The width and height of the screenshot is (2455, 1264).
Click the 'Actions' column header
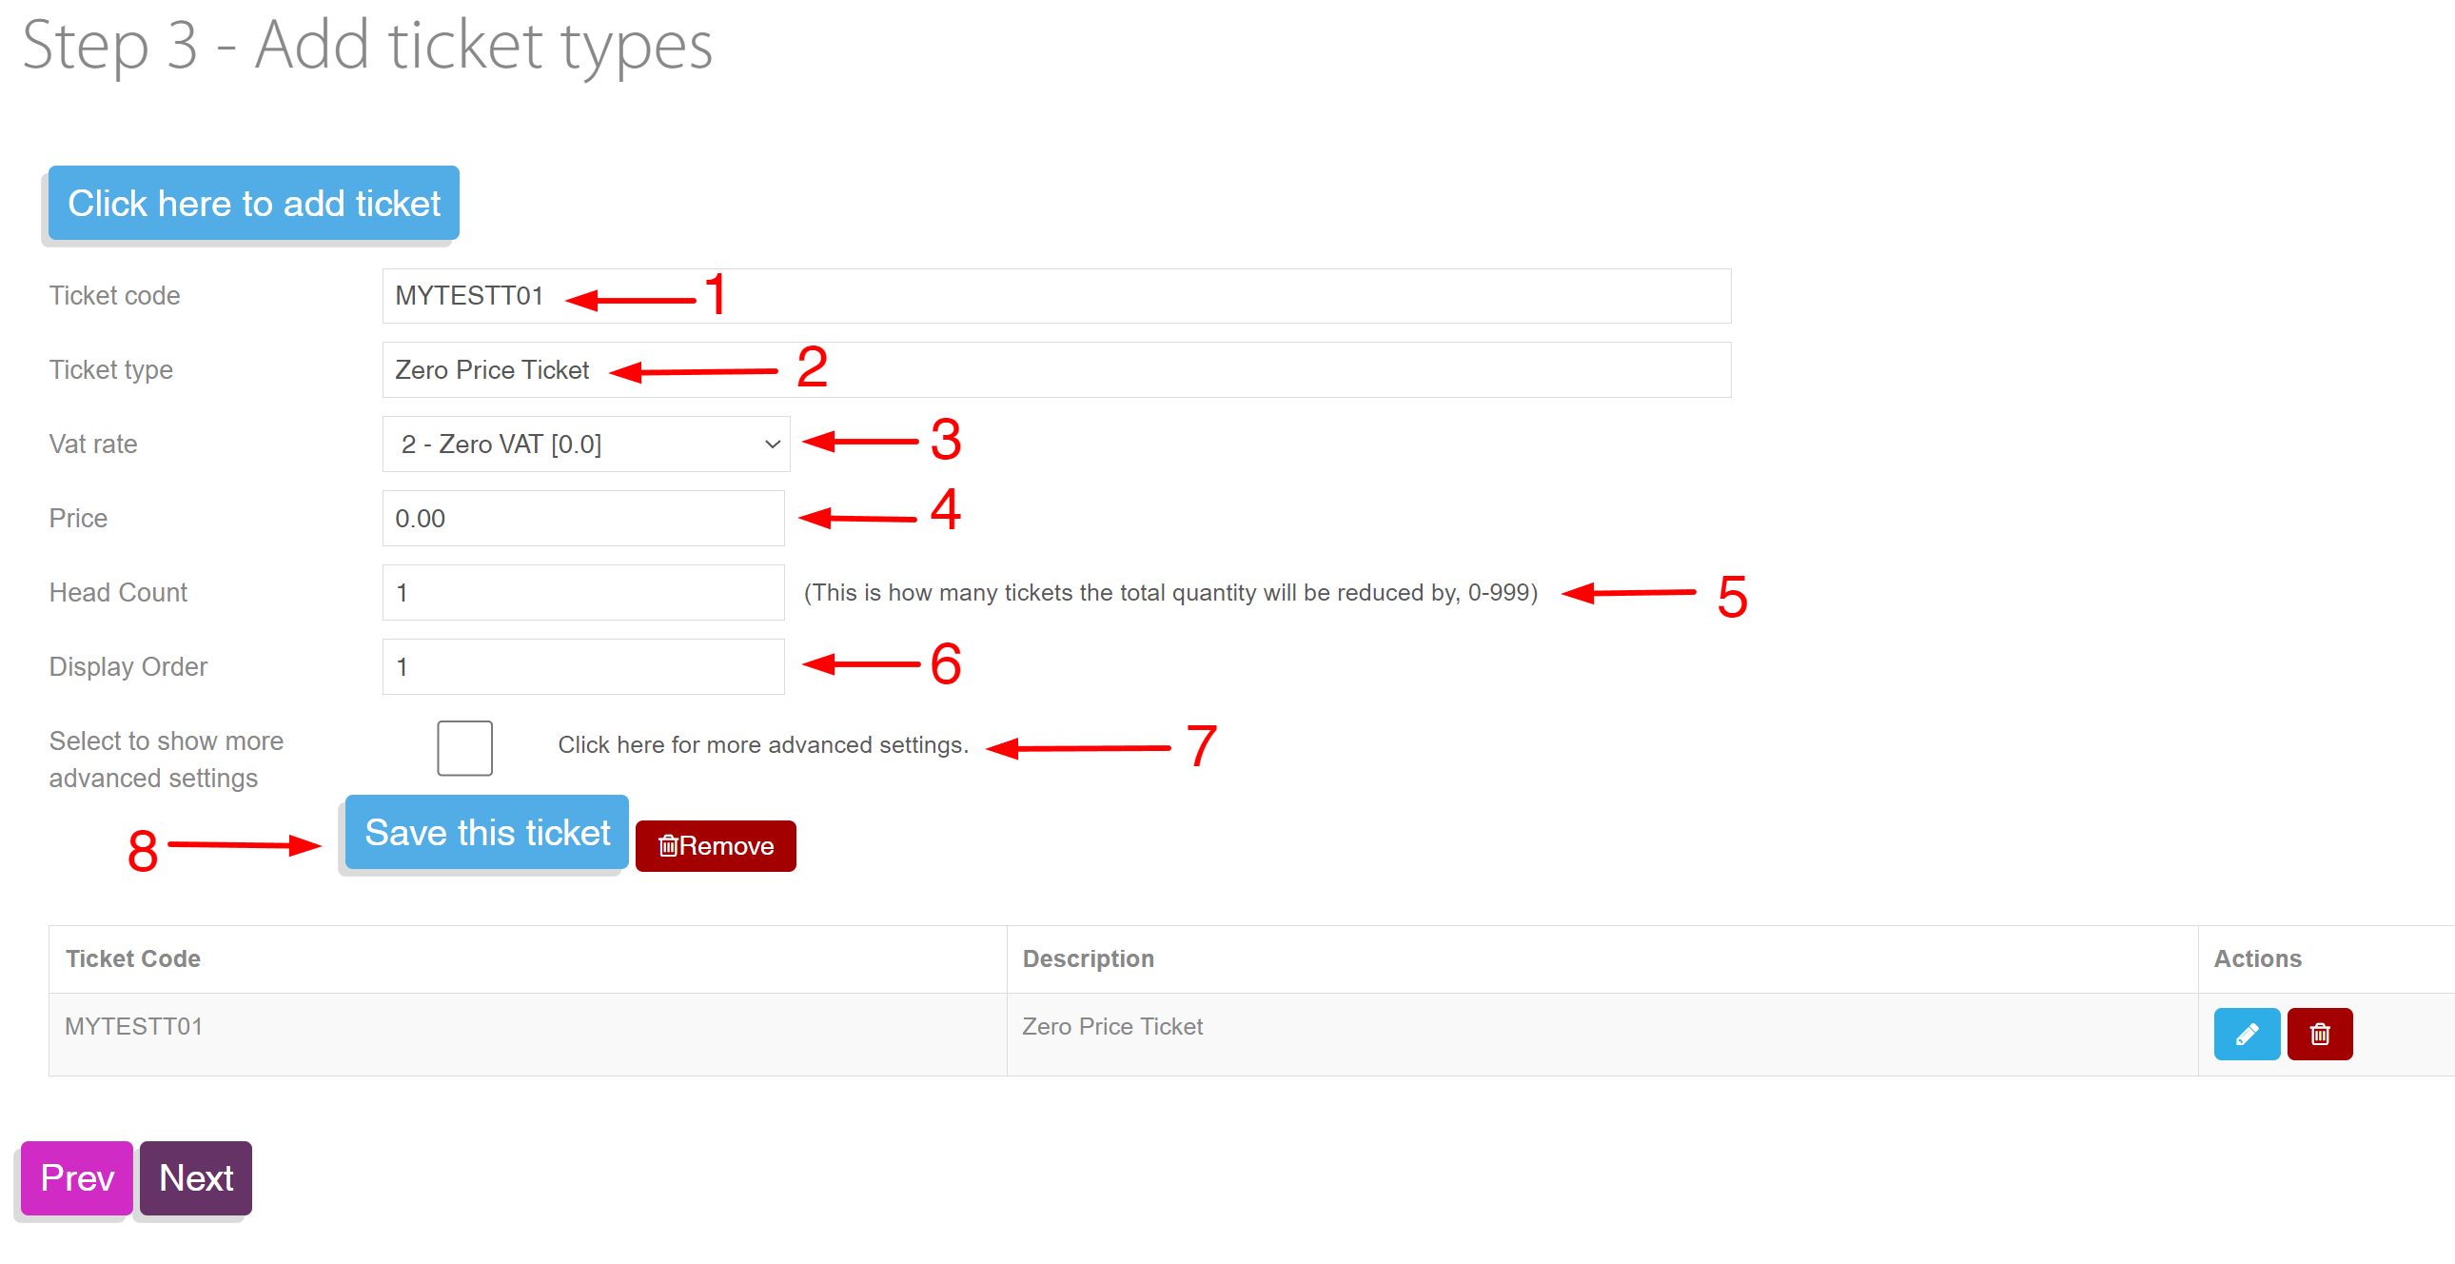[2326, 959]
